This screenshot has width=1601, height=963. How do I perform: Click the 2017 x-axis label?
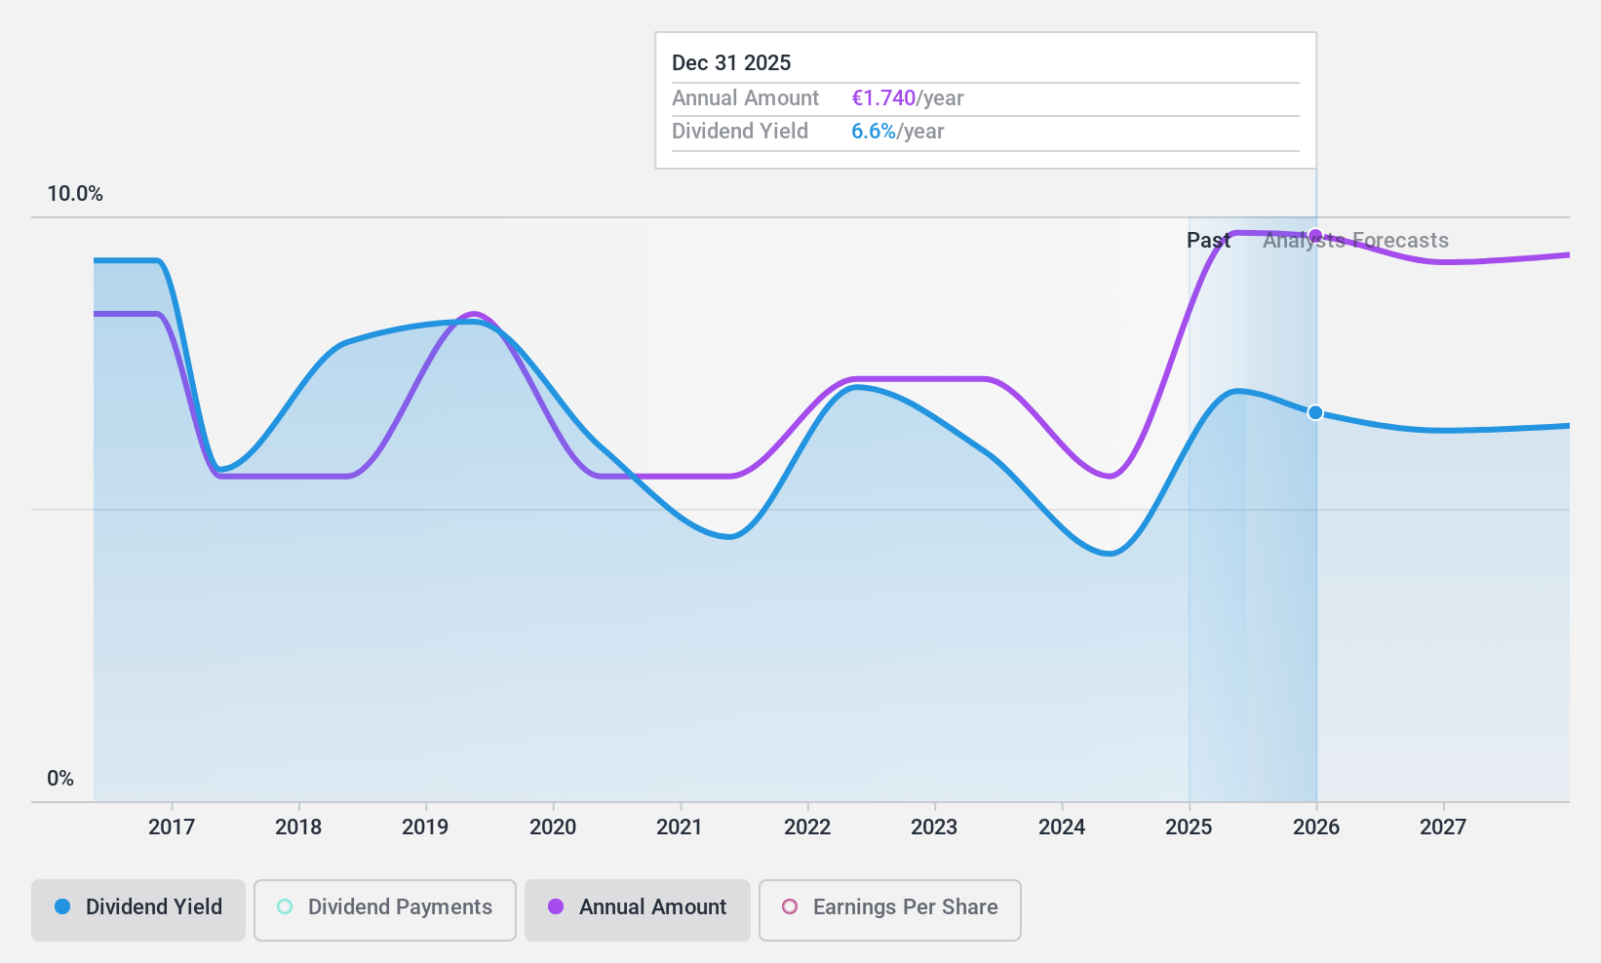[x=172, y=828]
